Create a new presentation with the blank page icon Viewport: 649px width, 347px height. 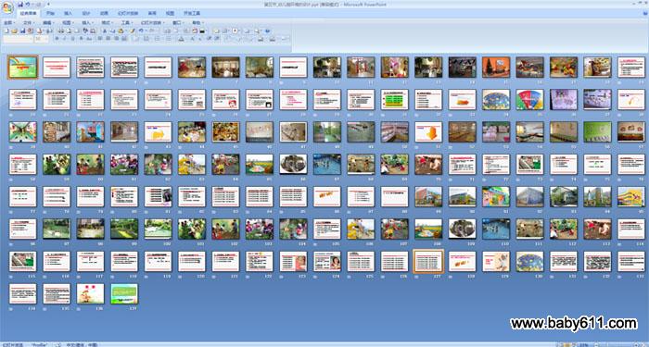[x=6, y=31]
